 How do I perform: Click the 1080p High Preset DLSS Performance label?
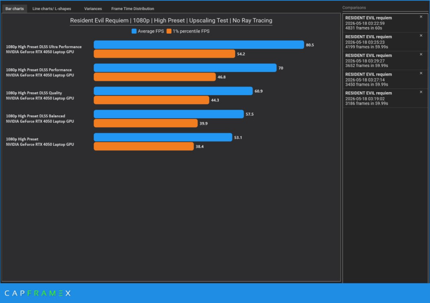coord(40,73)
